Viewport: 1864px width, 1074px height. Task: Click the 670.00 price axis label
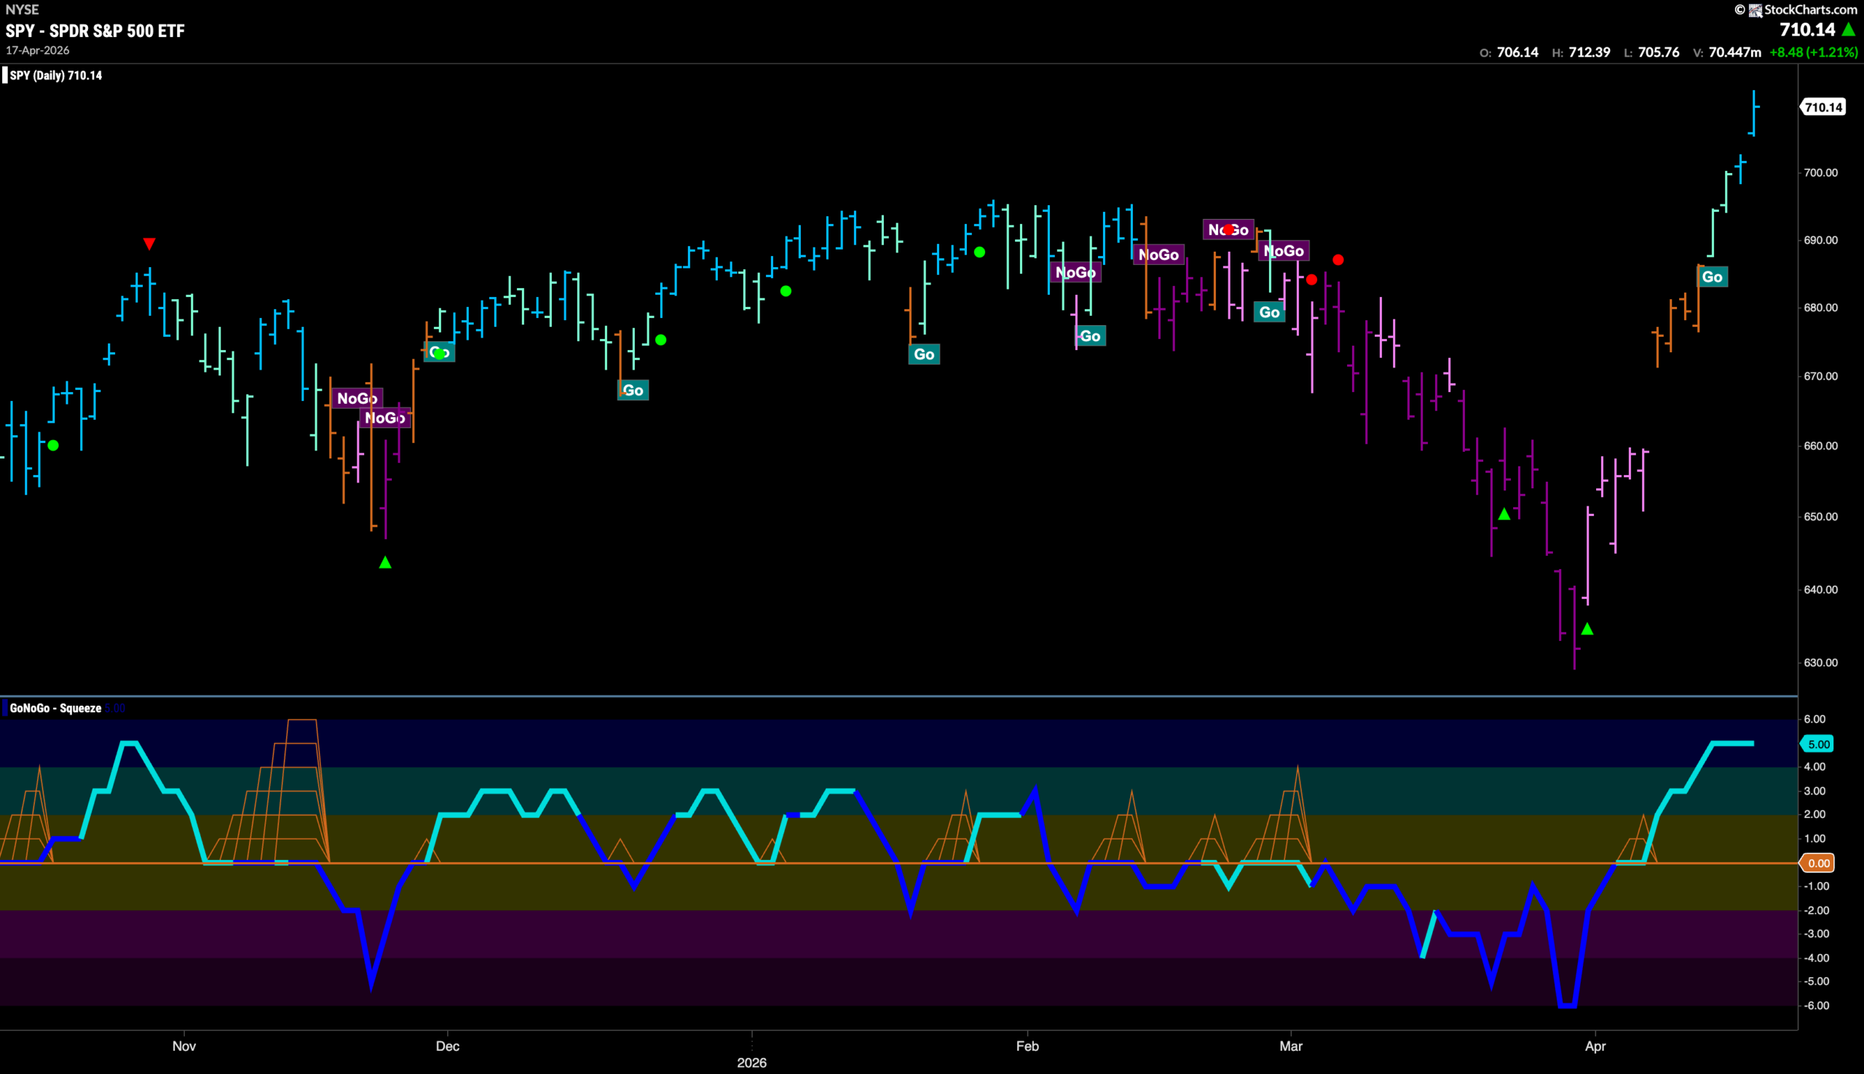[1820, 376]
